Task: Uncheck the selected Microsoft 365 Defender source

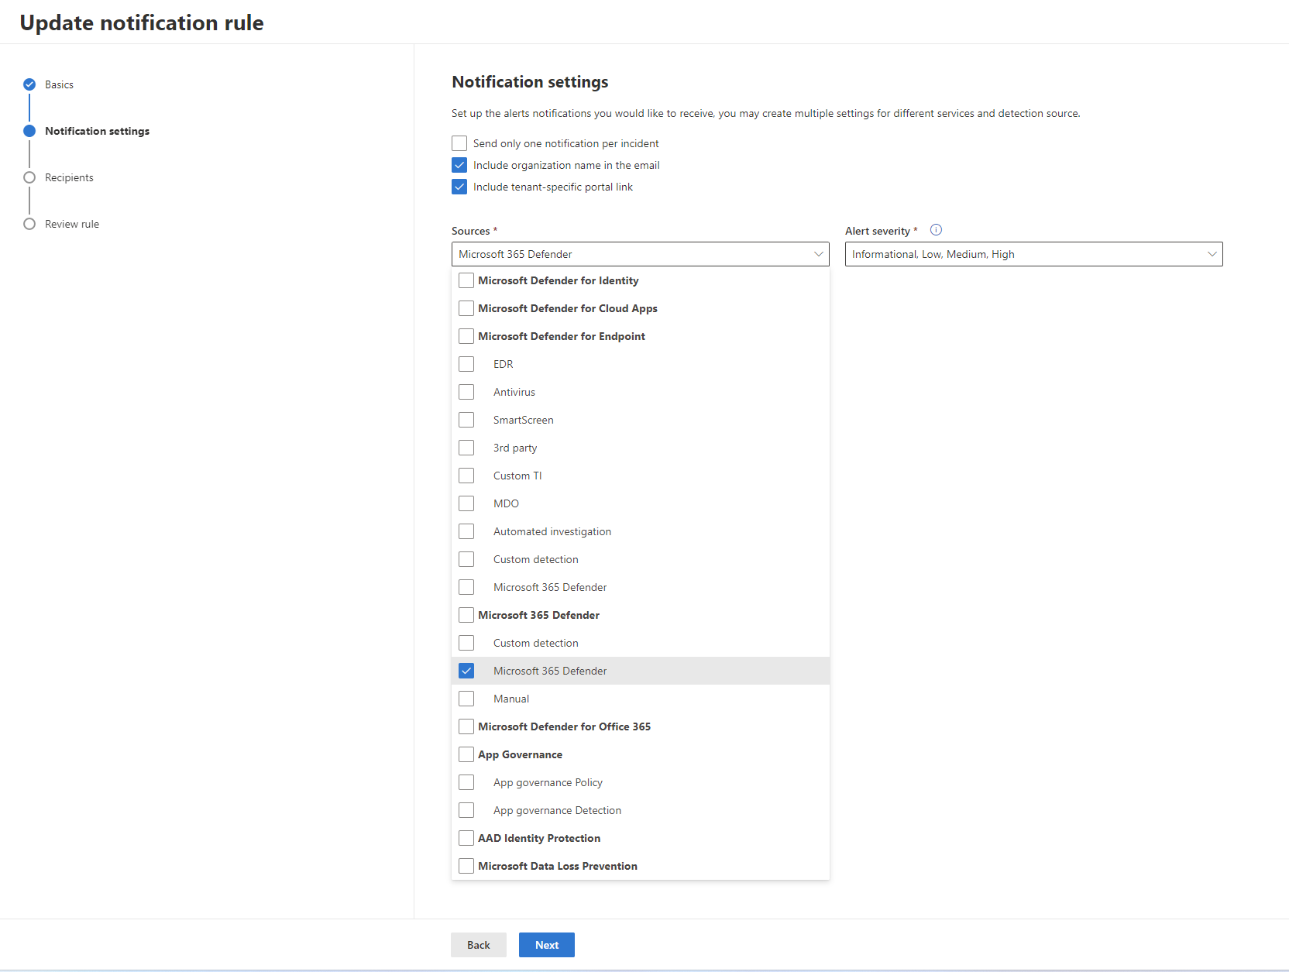Action: coord(466,671)
